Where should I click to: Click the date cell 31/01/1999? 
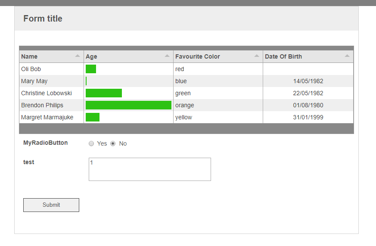tap(308, 117)
